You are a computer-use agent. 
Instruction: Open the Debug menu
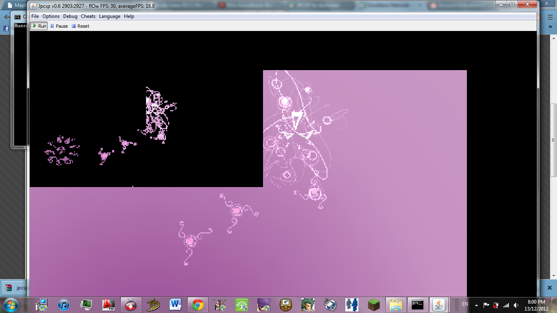coord(70,16)
